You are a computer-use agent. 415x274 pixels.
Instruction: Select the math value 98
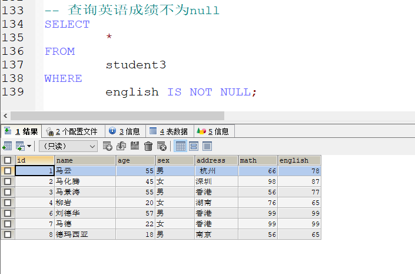pyautogui.click(x=258, y=181)
